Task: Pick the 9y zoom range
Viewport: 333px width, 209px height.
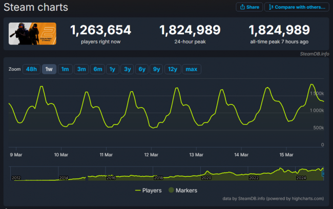Action: pyautogui.click(x=157, y=69)
